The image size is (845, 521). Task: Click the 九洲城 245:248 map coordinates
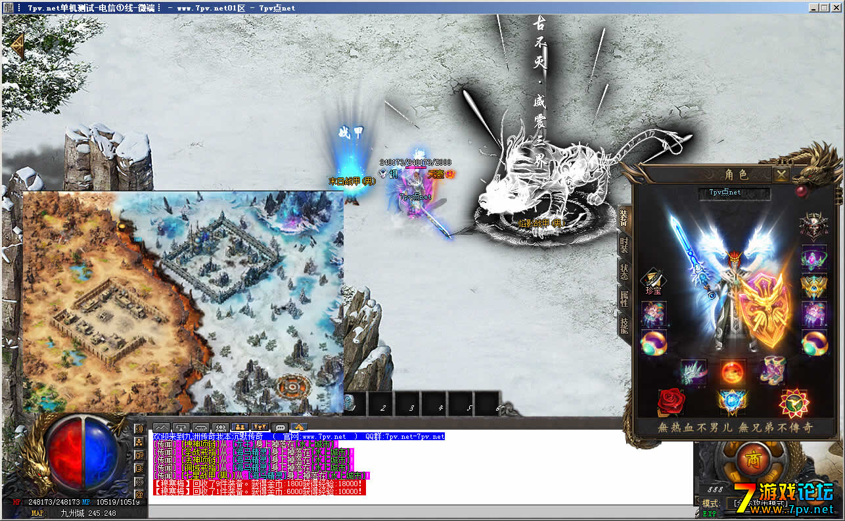click(88, 513)
